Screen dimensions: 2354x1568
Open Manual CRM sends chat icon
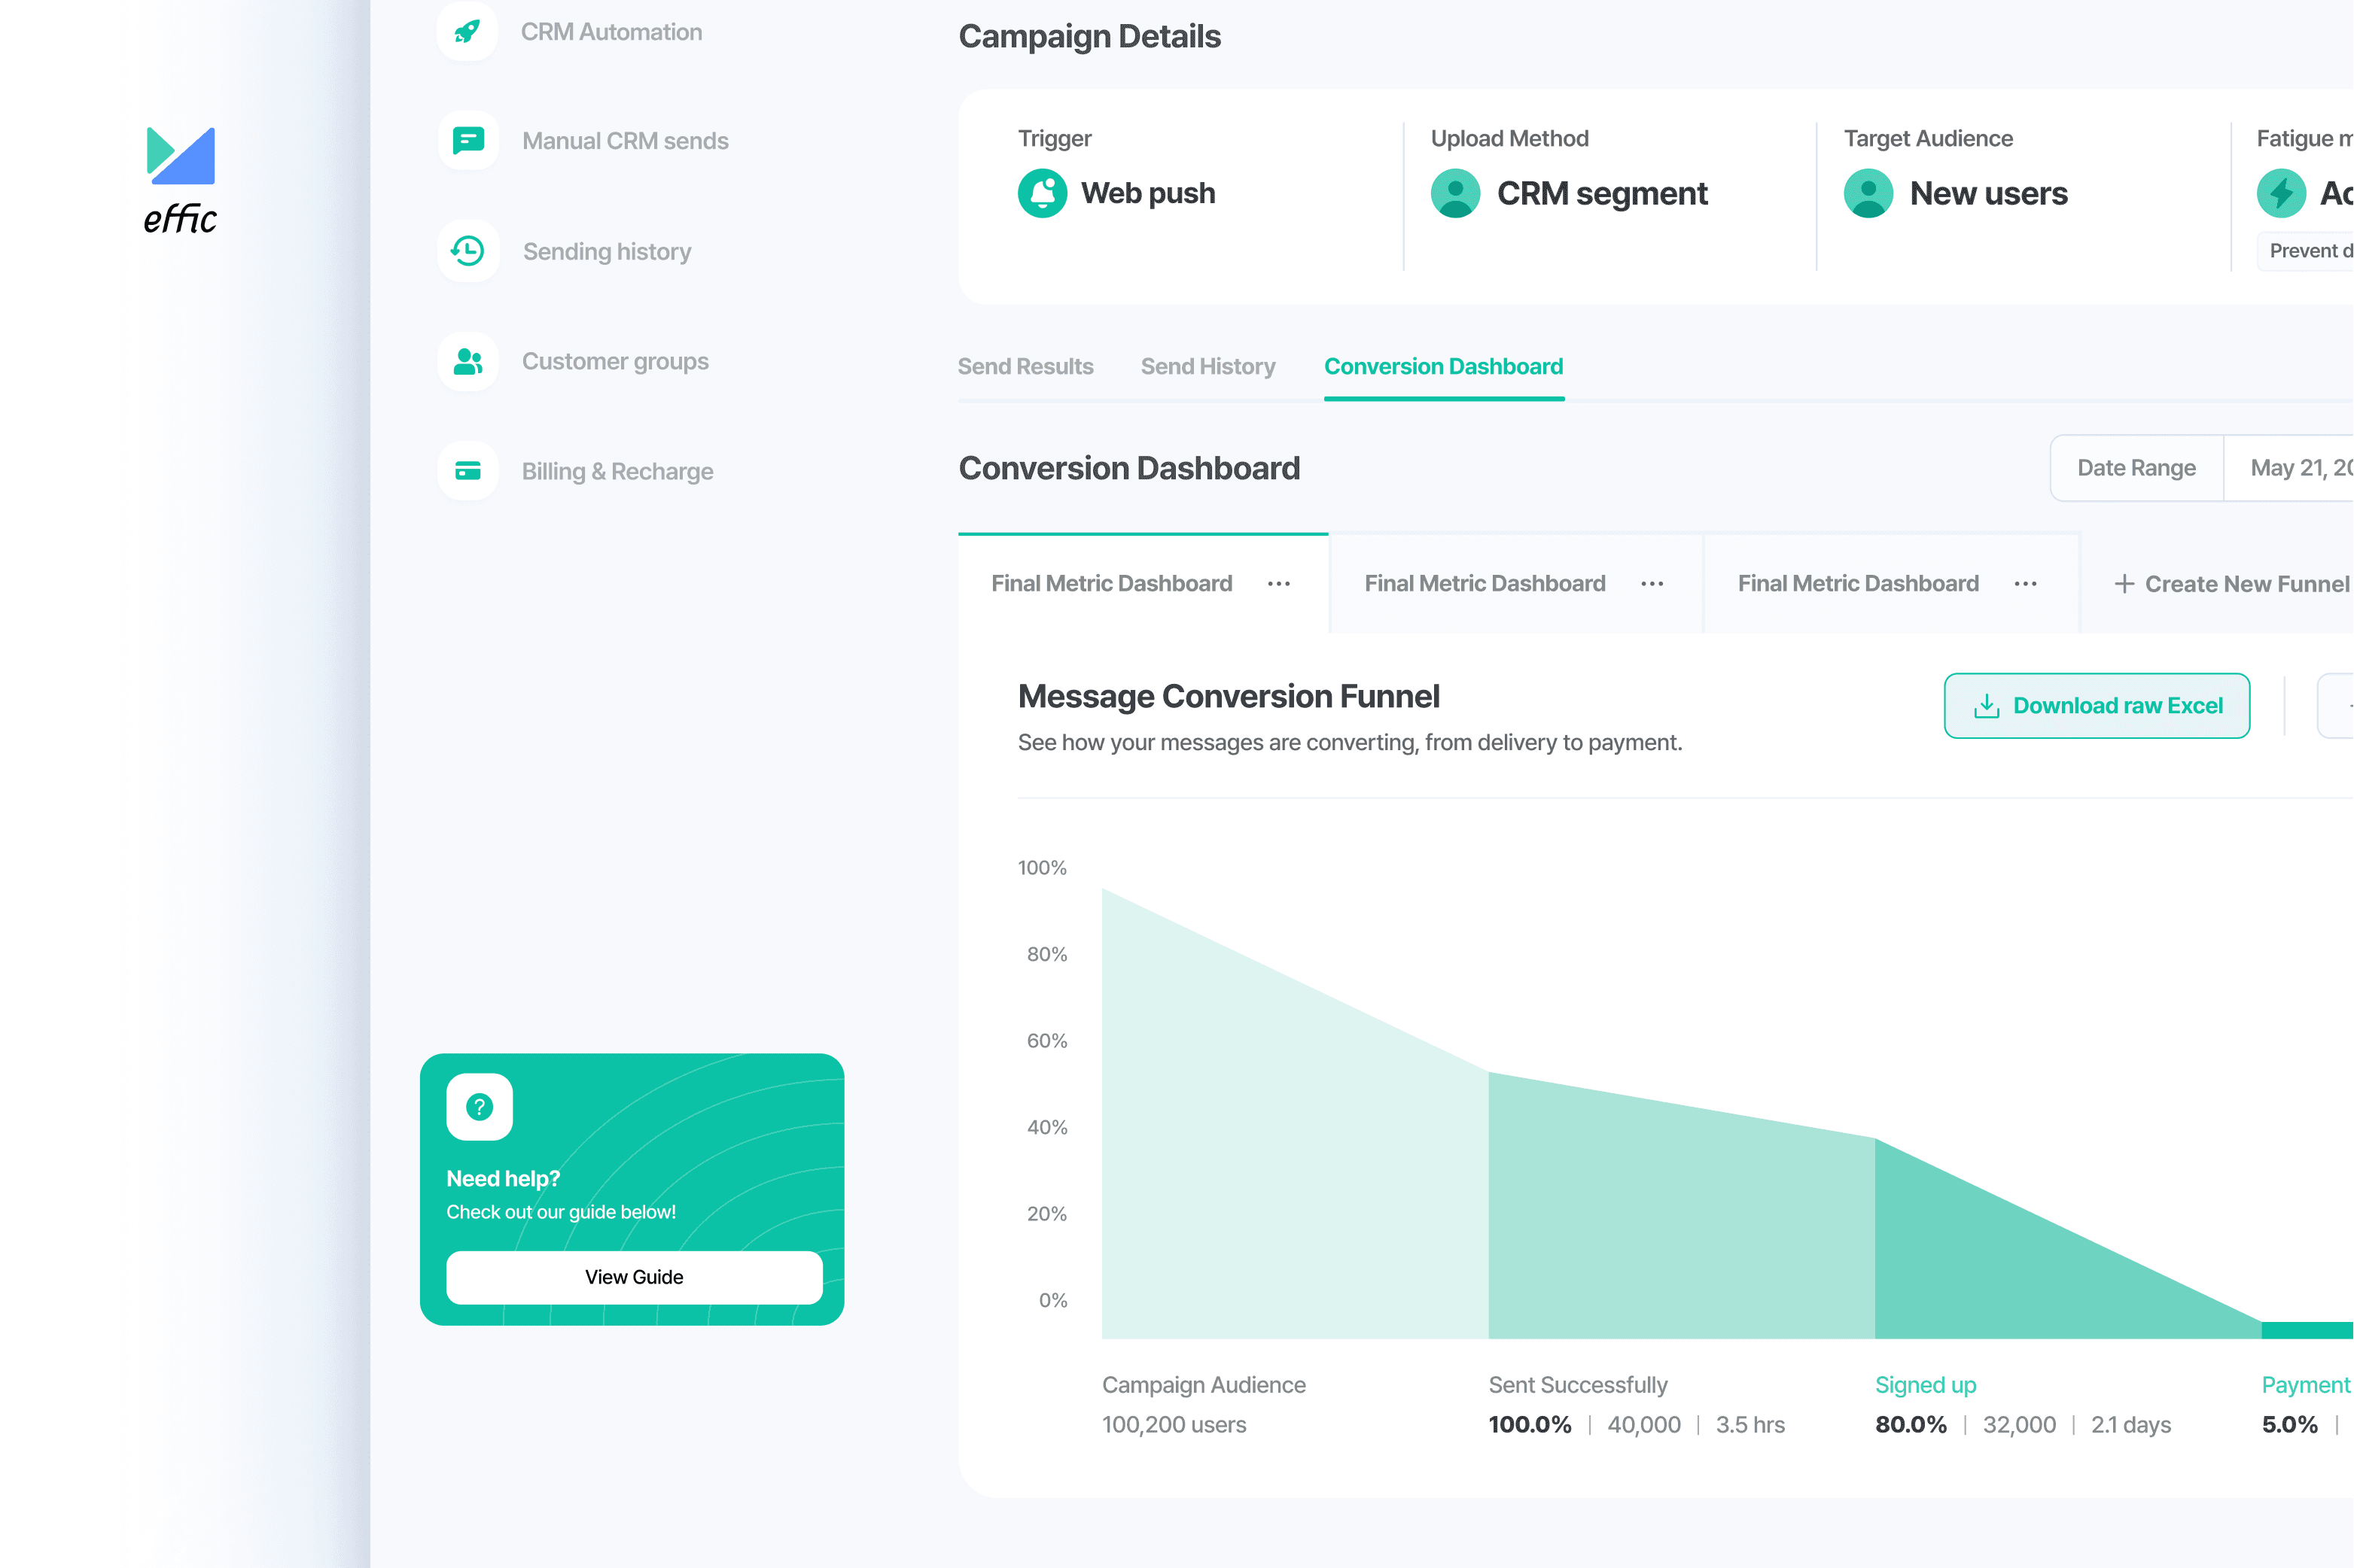(x=467, y=140)
